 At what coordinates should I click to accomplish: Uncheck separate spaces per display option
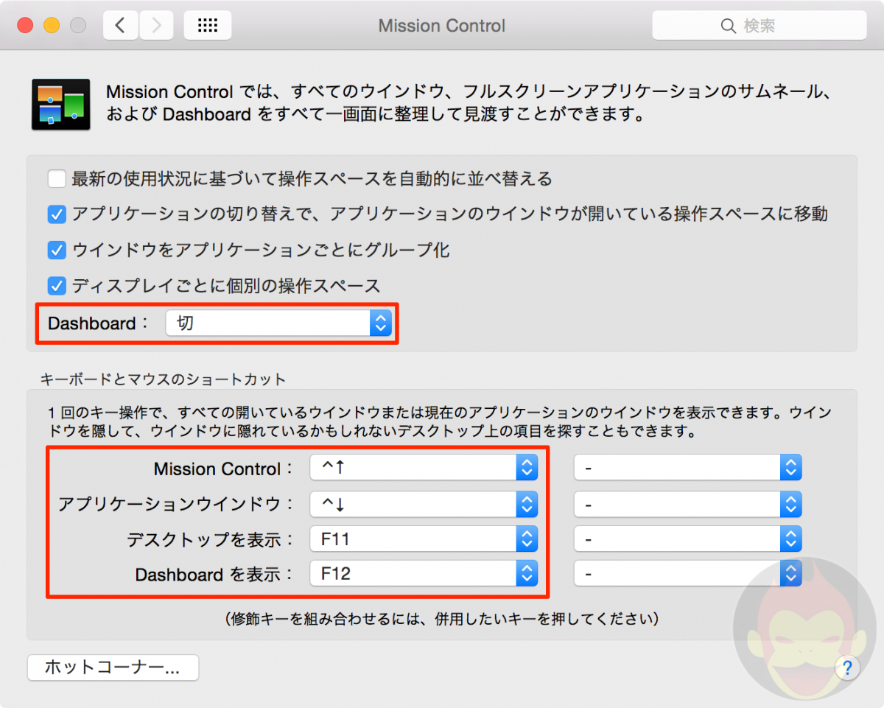(57, 286)
